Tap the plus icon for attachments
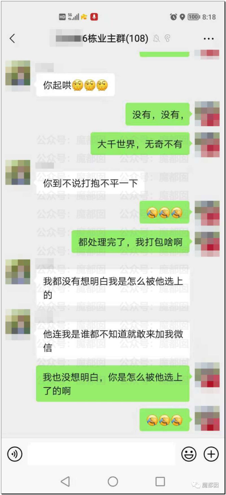The height and width of the screenshot is (495, 226). [x=211, y=454]
